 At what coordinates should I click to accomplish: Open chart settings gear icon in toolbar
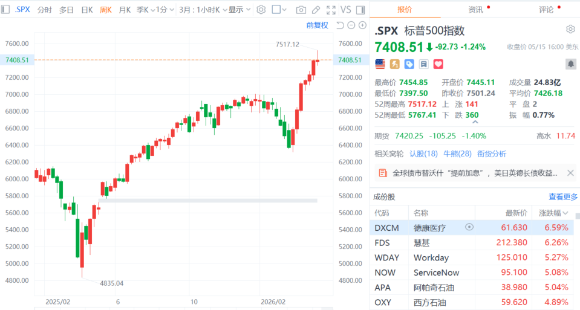point(261,10)
